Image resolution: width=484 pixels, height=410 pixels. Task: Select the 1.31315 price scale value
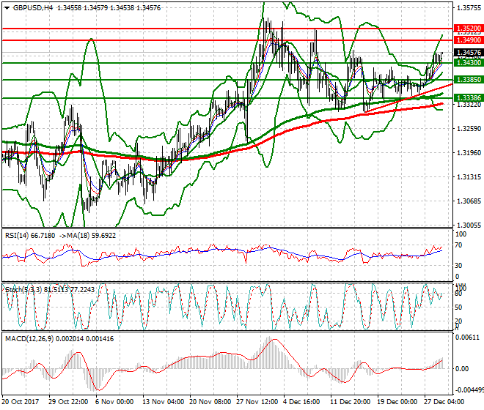pyautogui.click(x=469, y=177)
